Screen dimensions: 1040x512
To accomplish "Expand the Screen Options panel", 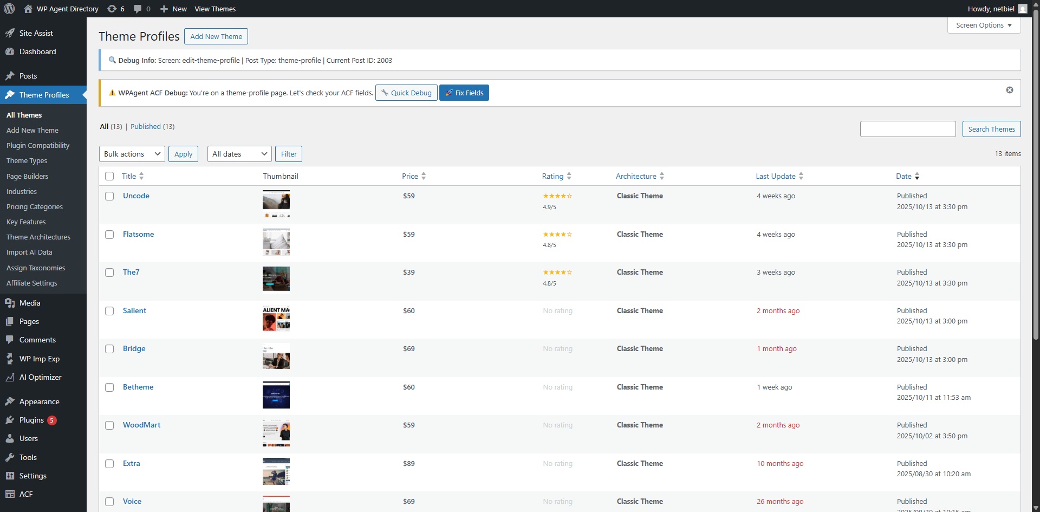I will click(x=984, y=25).
